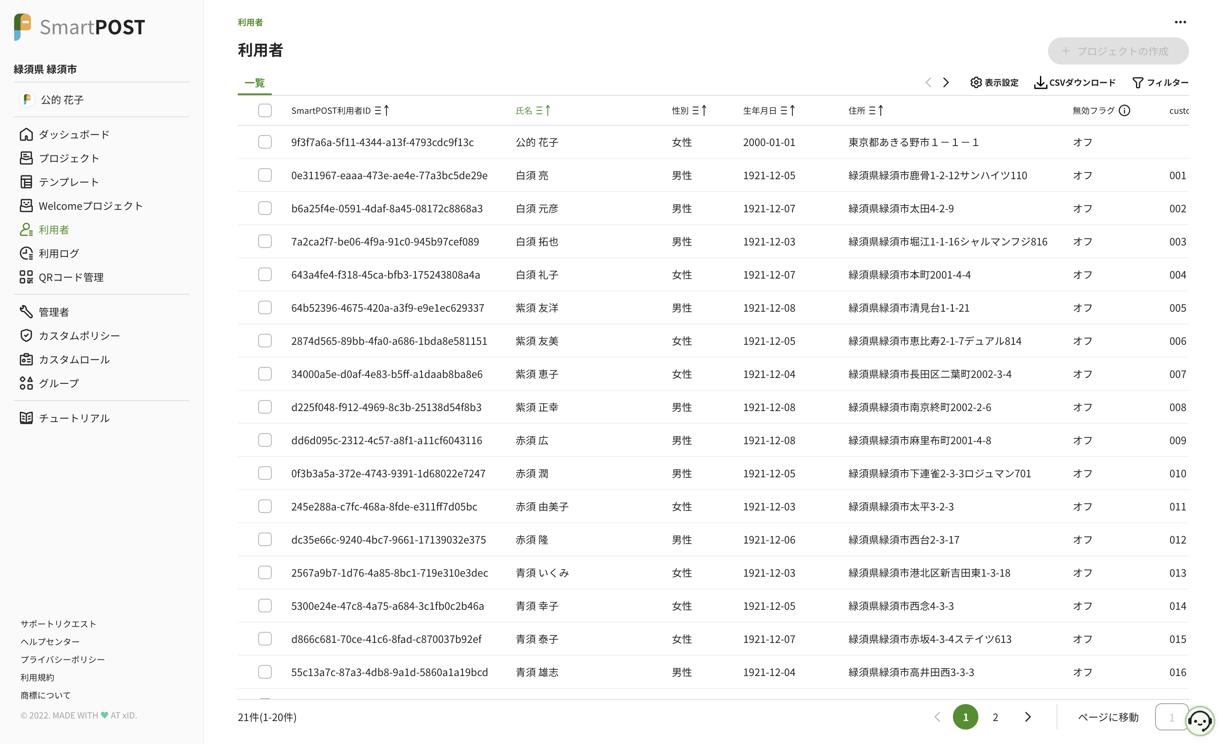This screenshot has height=744, width=1223.
Task: Click the テンプレート sidebar icon
Action: pos(26,182)
